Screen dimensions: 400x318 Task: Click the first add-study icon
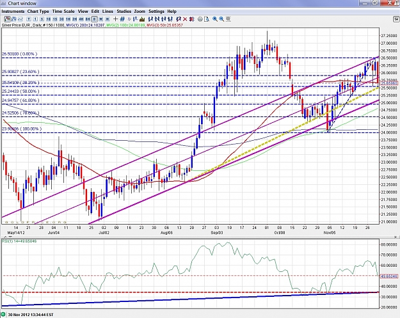tap(150, 19)
